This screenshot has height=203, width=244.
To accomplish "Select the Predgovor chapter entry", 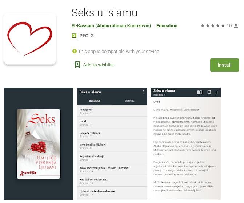I will pyautogui.click(x=112, y=111).
